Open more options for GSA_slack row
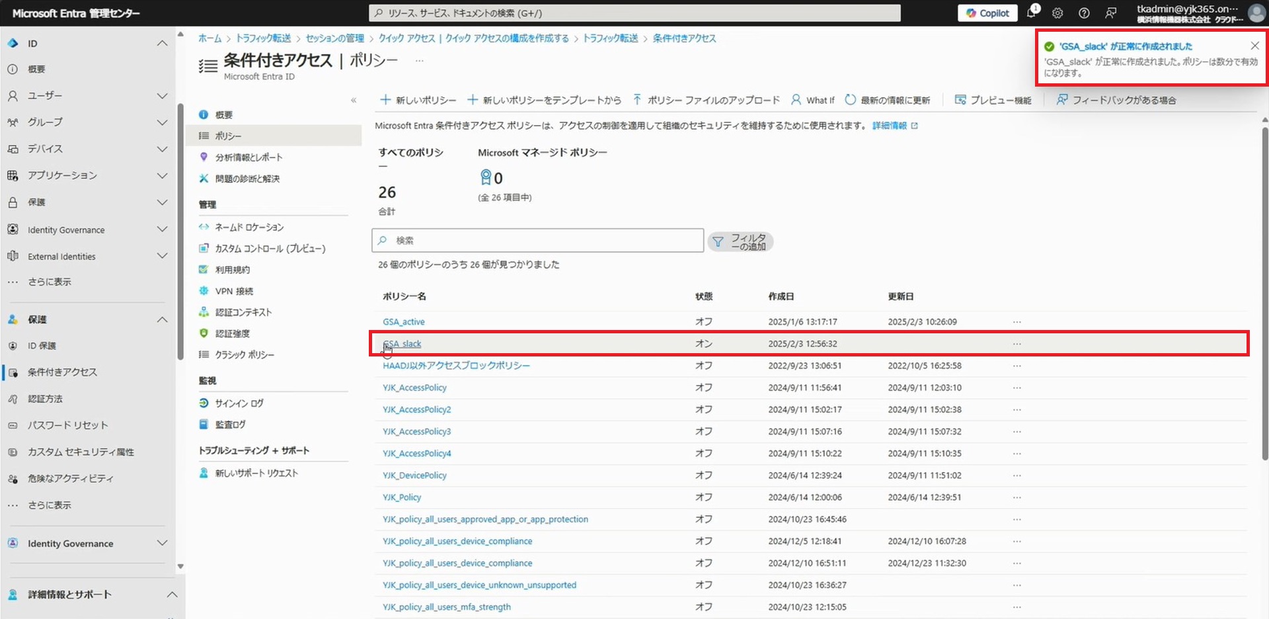 tap(1017, 344)
